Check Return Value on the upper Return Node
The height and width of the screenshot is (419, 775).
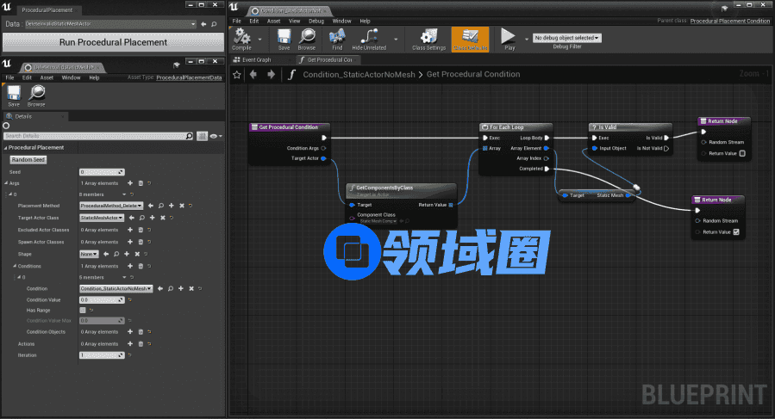(x=742, y=154)
